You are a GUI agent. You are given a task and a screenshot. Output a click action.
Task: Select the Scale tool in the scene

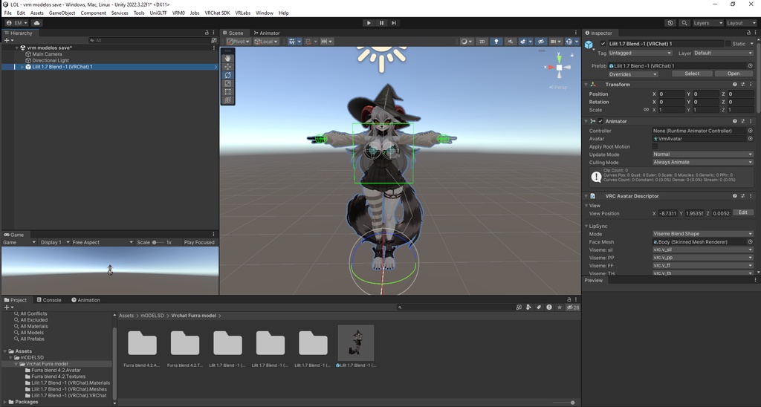pyautogui.click(x=227, y=83)
